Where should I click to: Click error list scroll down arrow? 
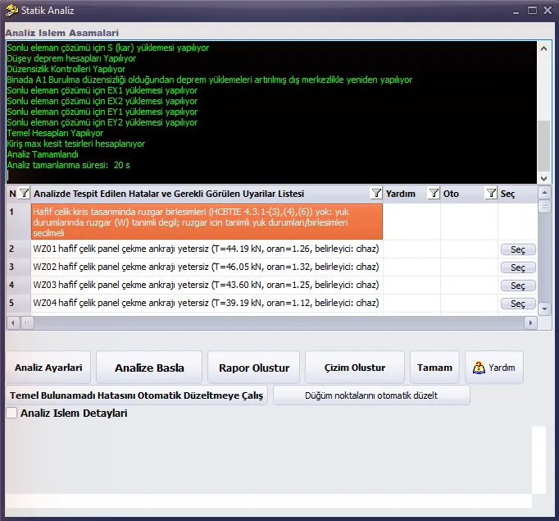544,308
